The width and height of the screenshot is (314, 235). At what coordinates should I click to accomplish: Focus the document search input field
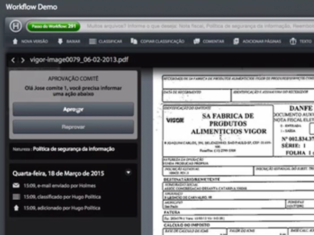(x=199, y=26)
